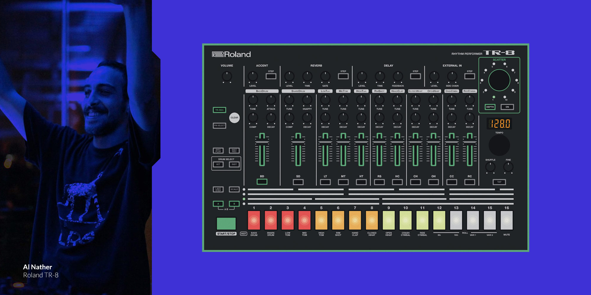Click the large TEMPO dial
The image size is (591, 295).
click(x=499, y=145)
